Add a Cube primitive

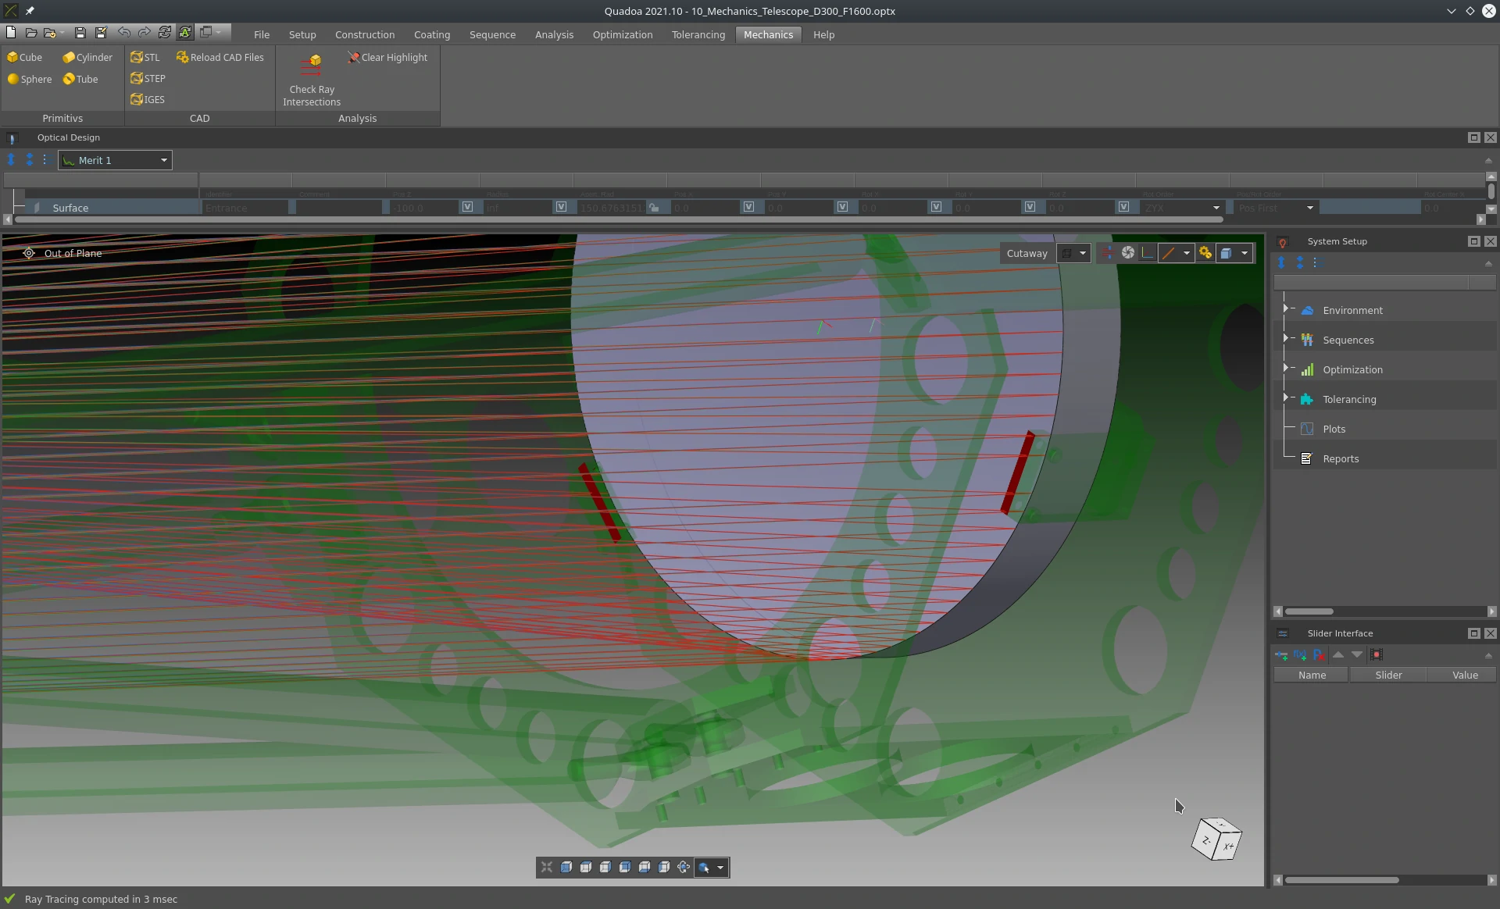click(x=24, y=57)
